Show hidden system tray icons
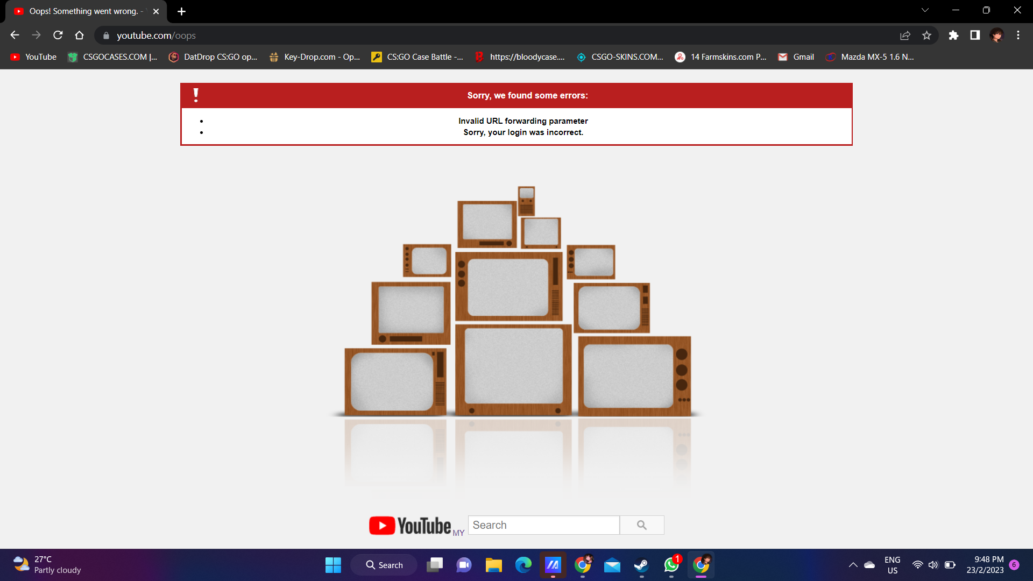The image size is (1033, 581). coord(853,565)
